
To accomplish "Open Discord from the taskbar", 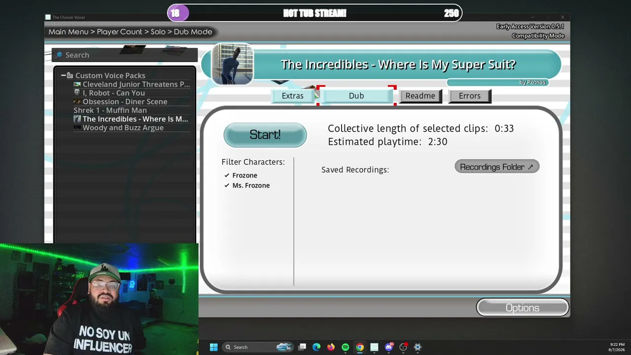I will (x=389, y=347).
